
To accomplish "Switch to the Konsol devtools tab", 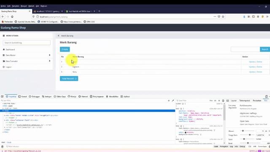I will click(x=22, y=97).
